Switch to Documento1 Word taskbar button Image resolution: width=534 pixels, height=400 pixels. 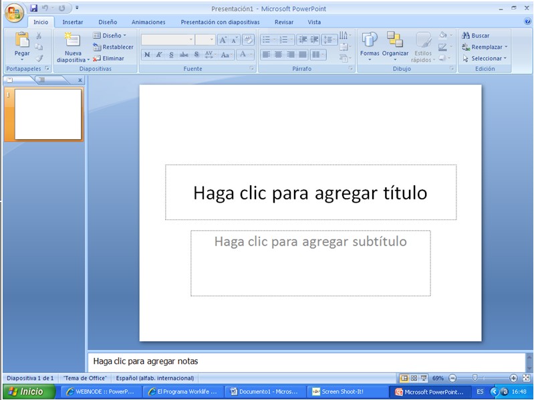pyautogui.click(x=264, y=391)
